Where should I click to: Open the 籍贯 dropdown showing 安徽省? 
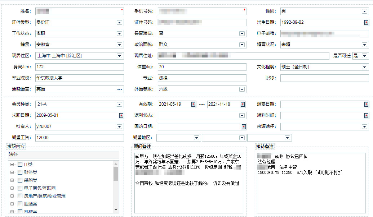pyautogui.click(x=119, y=45)
